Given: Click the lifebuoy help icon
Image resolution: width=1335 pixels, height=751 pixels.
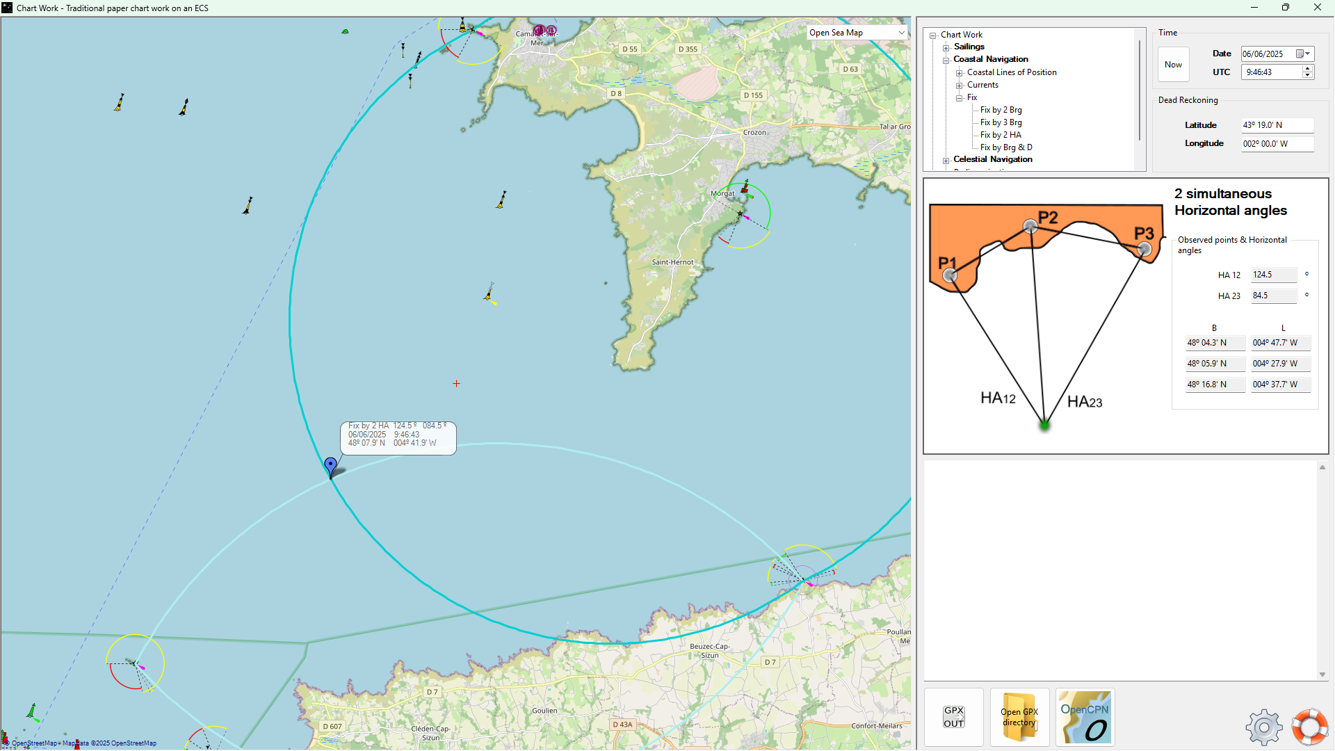Looking at the screenshot, I should (1309, 727).
